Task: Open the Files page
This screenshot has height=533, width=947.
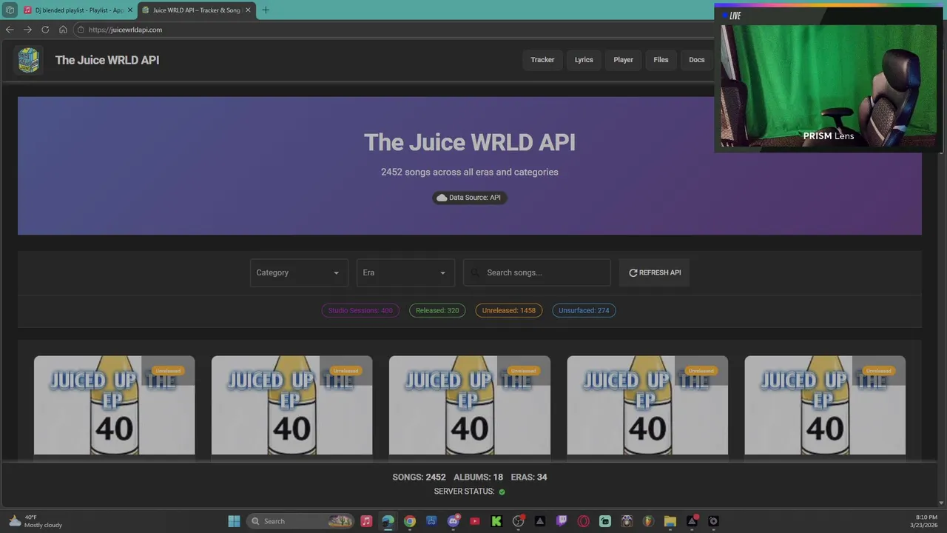Action: click(x=661, y=60)
